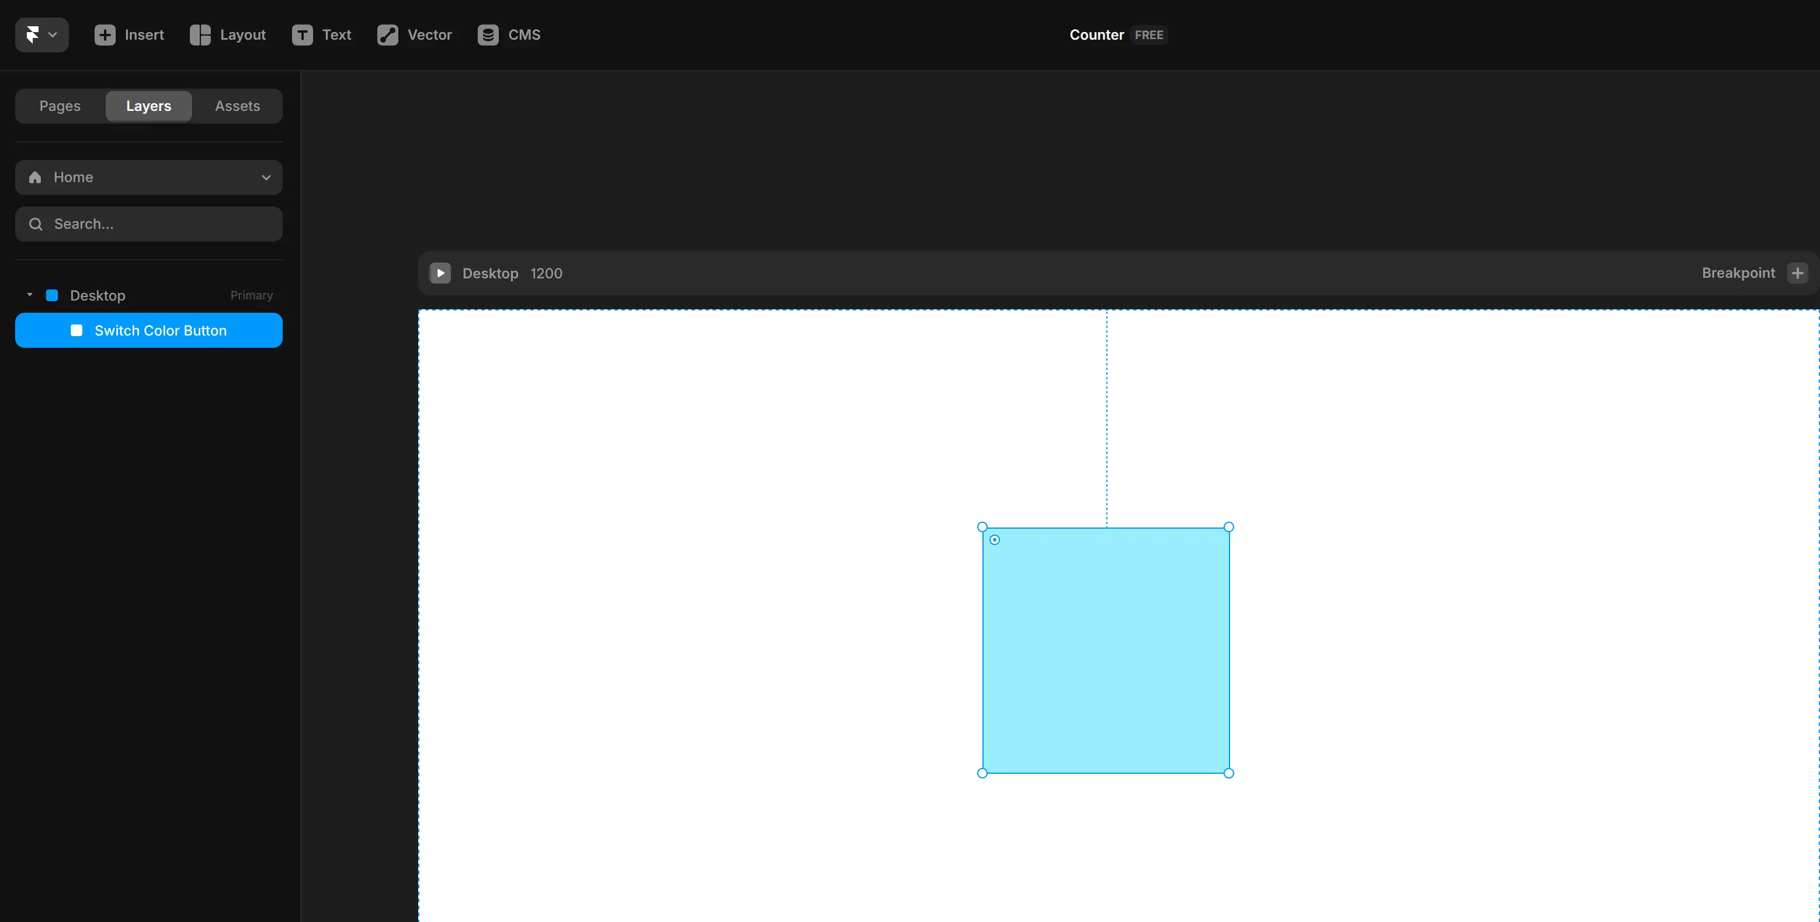The width and height of the screenshot is (1820, 922).
Task: Click the bottom-right resize handle of square
Action: coord(1229,773)
